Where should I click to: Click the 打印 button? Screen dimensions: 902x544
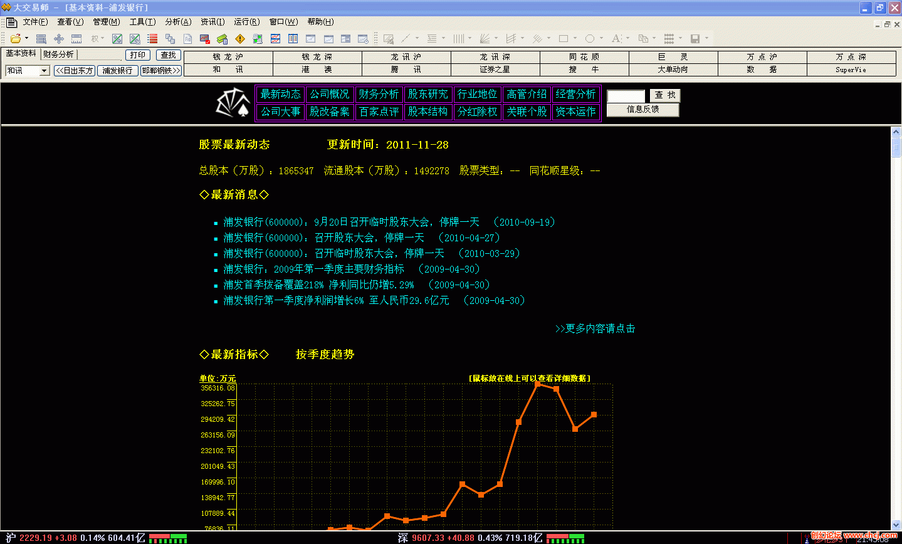[x=138, y=55]
